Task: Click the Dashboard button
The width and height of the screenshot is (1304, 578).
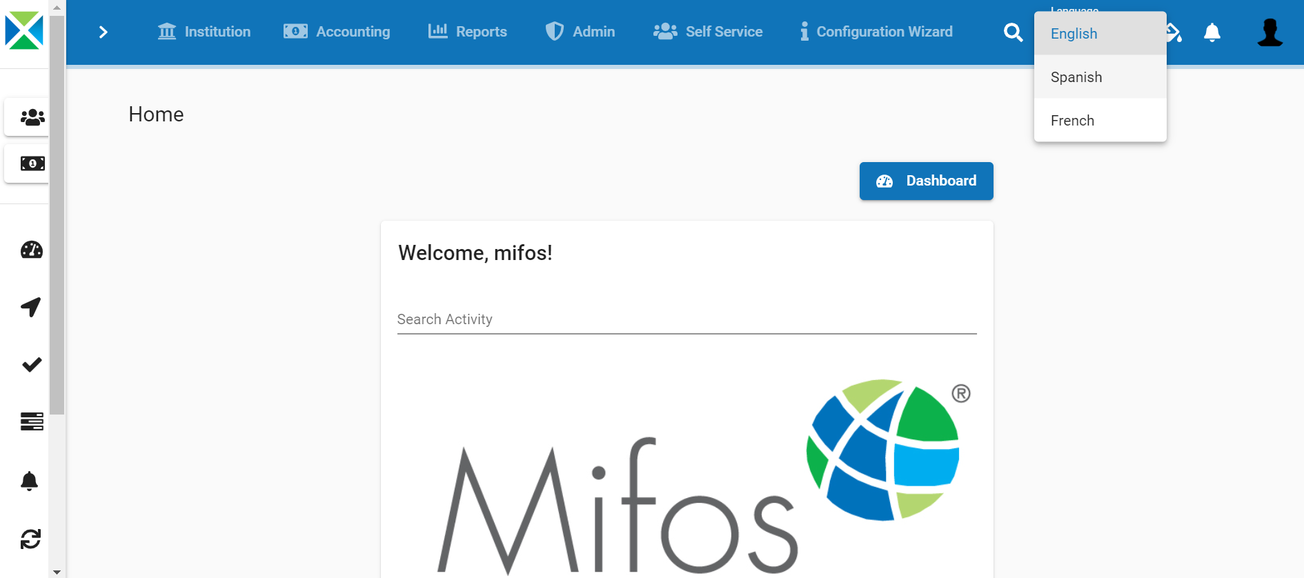Action: (x=926, y=181)
